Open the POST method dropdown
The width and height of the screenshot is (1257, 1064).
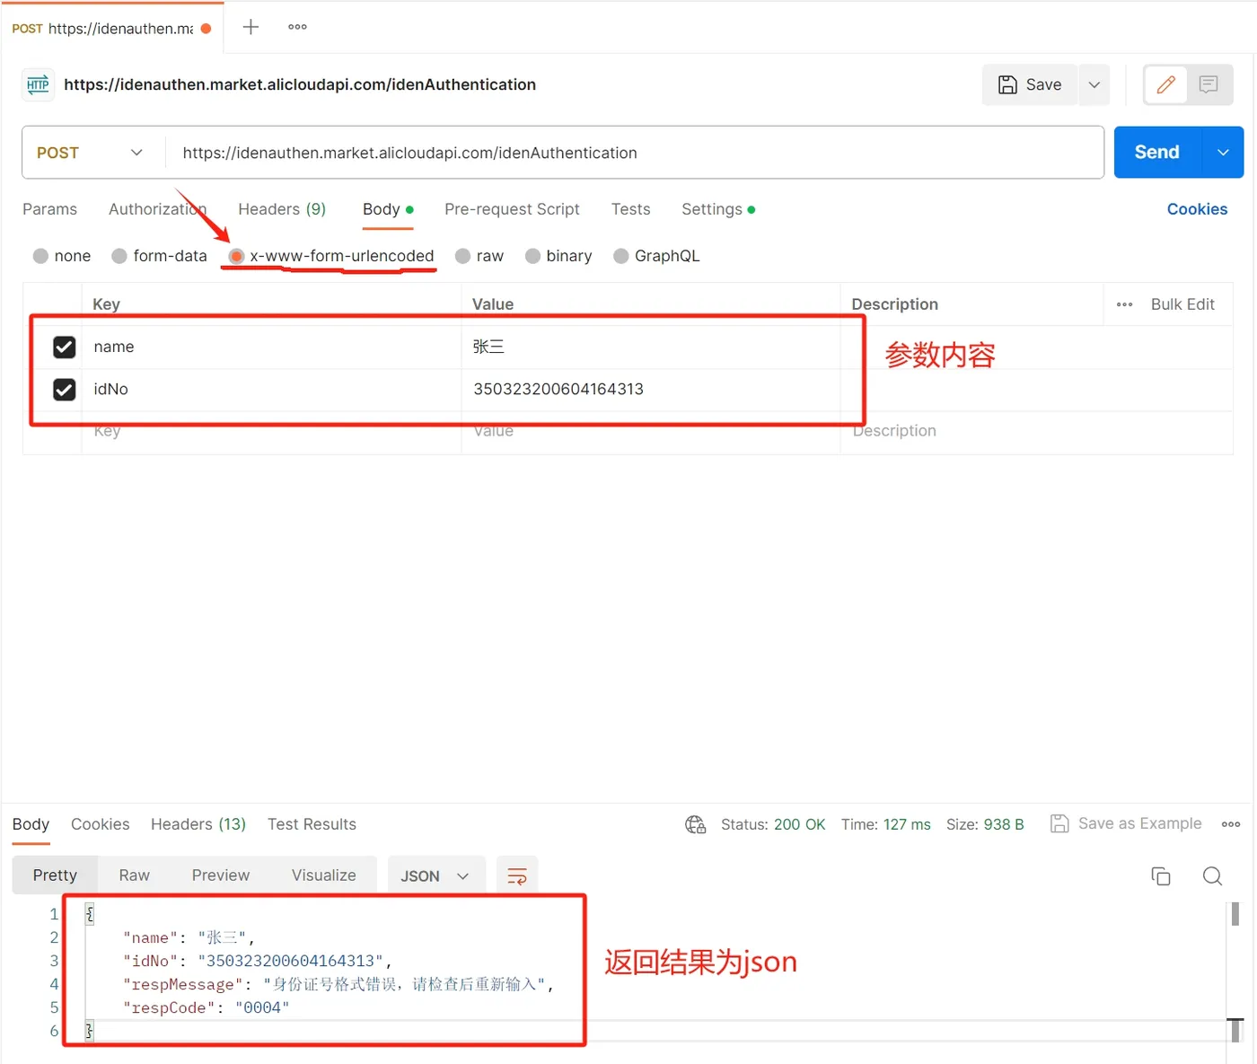tap(136, 152)
